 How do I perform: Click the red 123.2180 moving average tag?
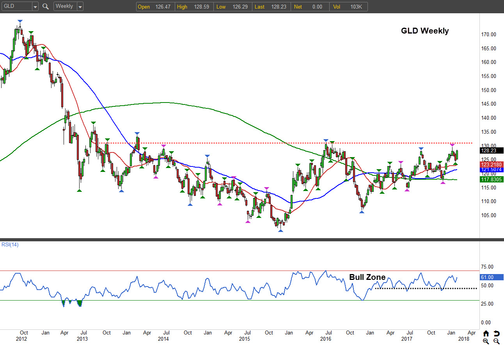click(x=490, y=165)
